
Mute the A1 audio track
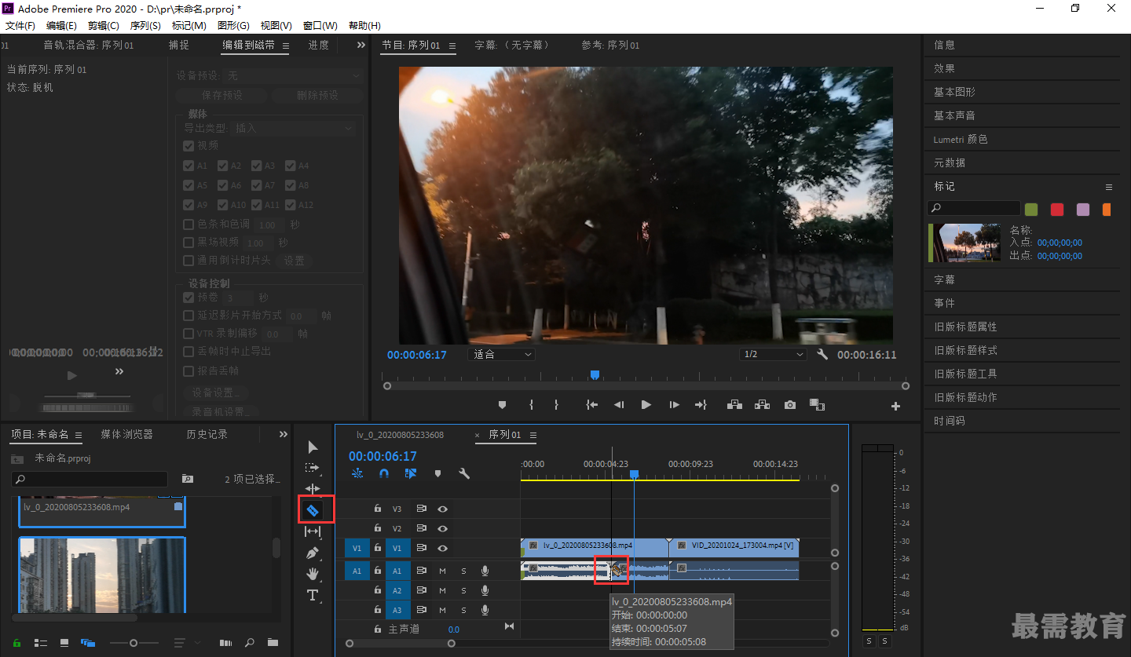[442, 571]
